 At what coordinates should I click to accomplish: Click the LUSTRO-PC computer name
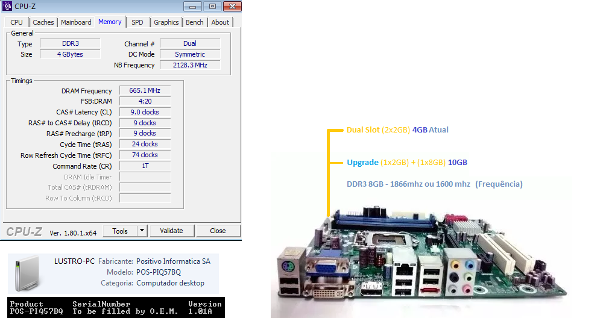74,261
